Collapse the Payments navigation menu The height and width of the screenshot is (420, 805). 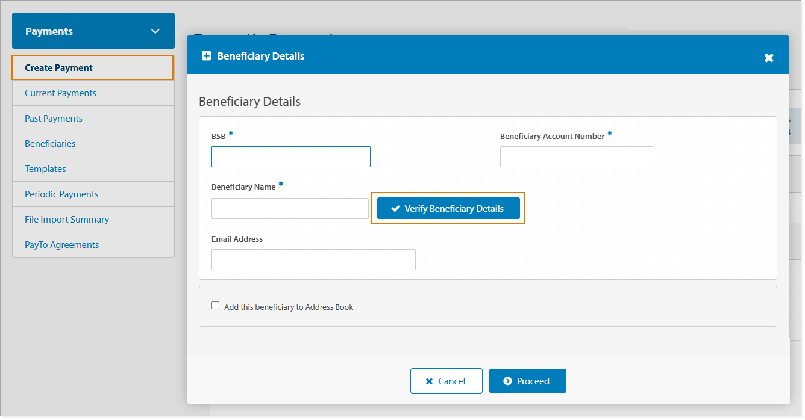click(x=155, y=31)
